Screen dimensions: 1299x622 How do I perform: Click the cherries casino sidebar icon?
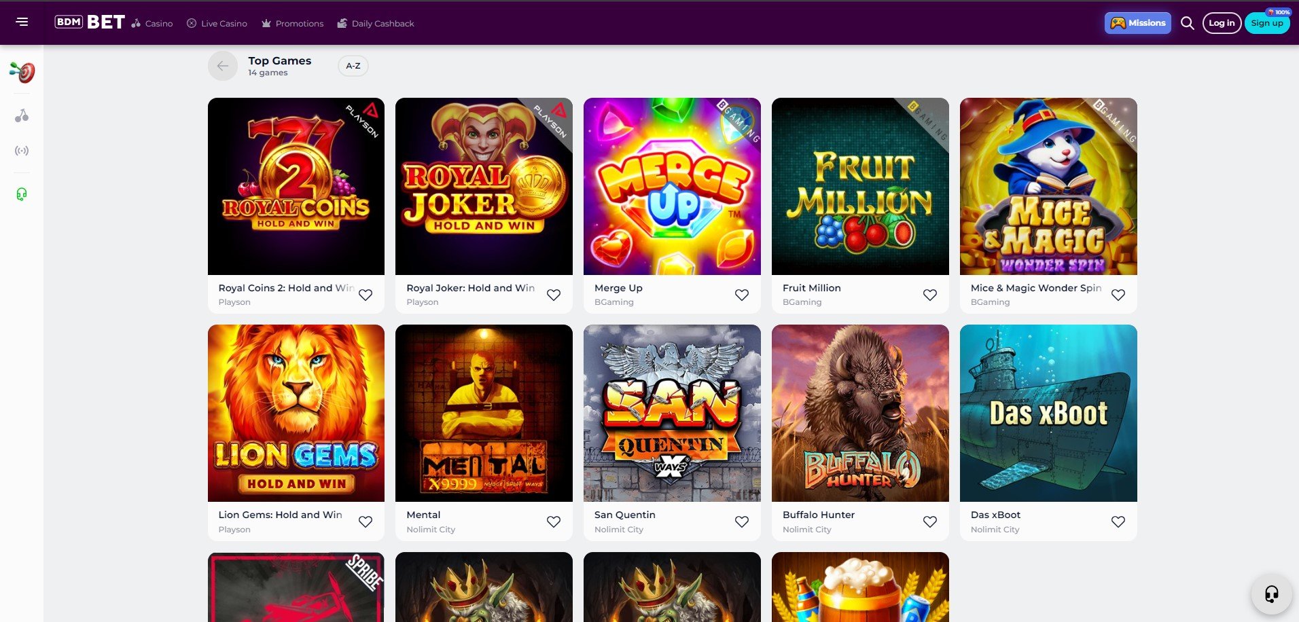22,116
